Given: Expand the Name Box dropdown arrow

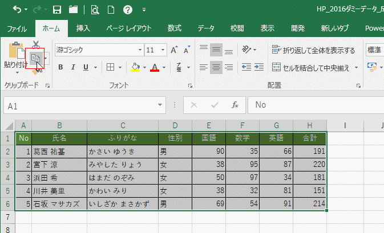Looking at the screenshot, I should pos(160,105).
